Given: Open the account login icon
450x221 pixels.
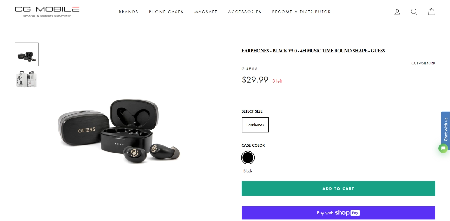Looking at the screenshot, I should pos(397,12).
